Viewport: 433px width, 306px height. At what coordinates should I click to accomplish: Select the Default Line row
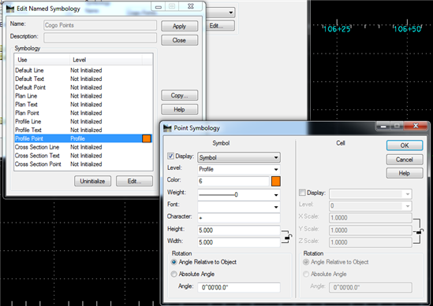[x=83, y=70]
